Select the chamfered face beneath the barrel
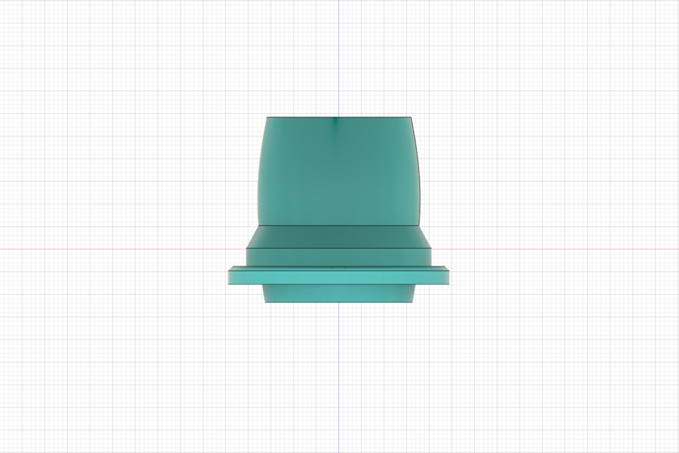Image resolution: width=679 pixels, height=453 pixels. pos(338,237)
